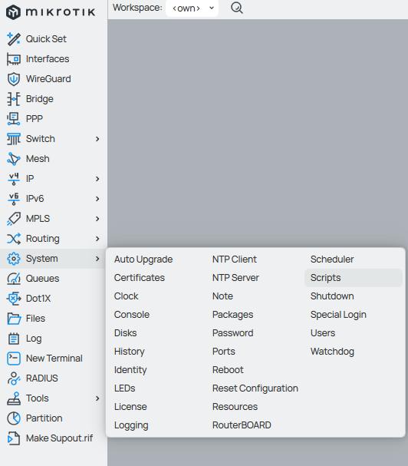Click the WireGuard sidebar label
Image resolution: width=408 pixels, height=466 pixels.
click(x=48, y=79)
